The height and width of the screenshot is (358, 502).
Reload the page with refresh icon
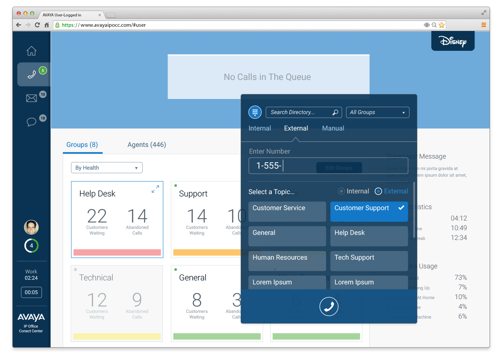(37, 25)
